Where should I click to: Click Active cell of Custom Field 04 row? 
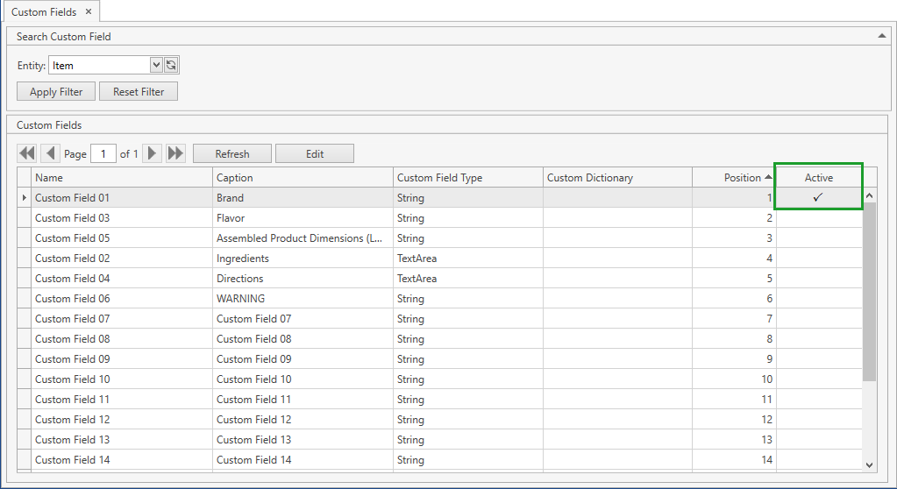[x=819, y=279]
